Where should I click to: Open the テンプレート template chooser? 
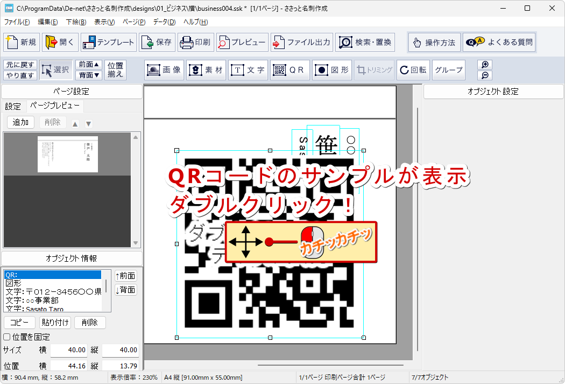[x=109, y=42]
